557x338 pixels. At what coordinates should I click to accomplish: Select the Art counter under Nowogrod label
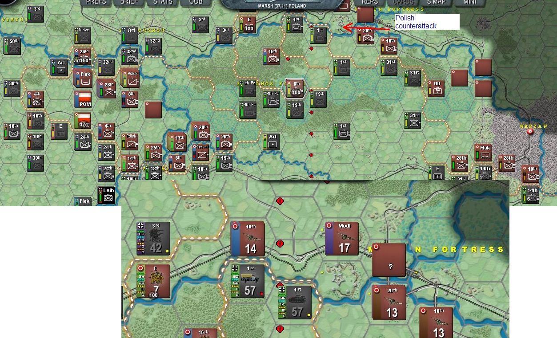(x=130, y=35)
